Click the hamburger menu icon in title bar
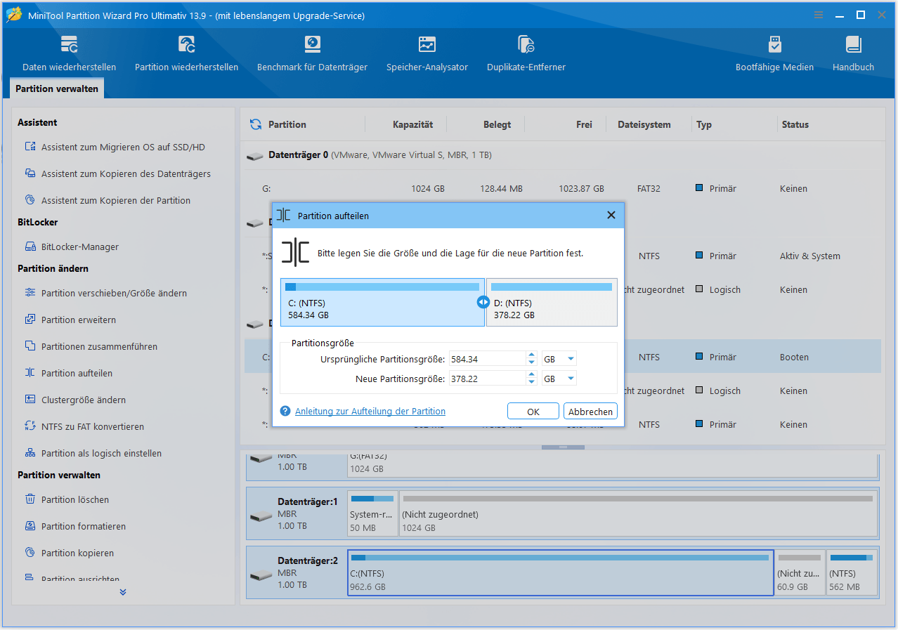 [819, 15]
